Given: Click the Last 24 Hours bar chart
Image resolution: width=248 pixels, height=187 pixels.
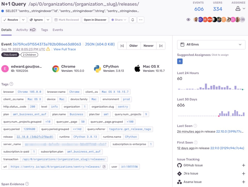Looking at the screenshot, I should (x=211, y=87).
